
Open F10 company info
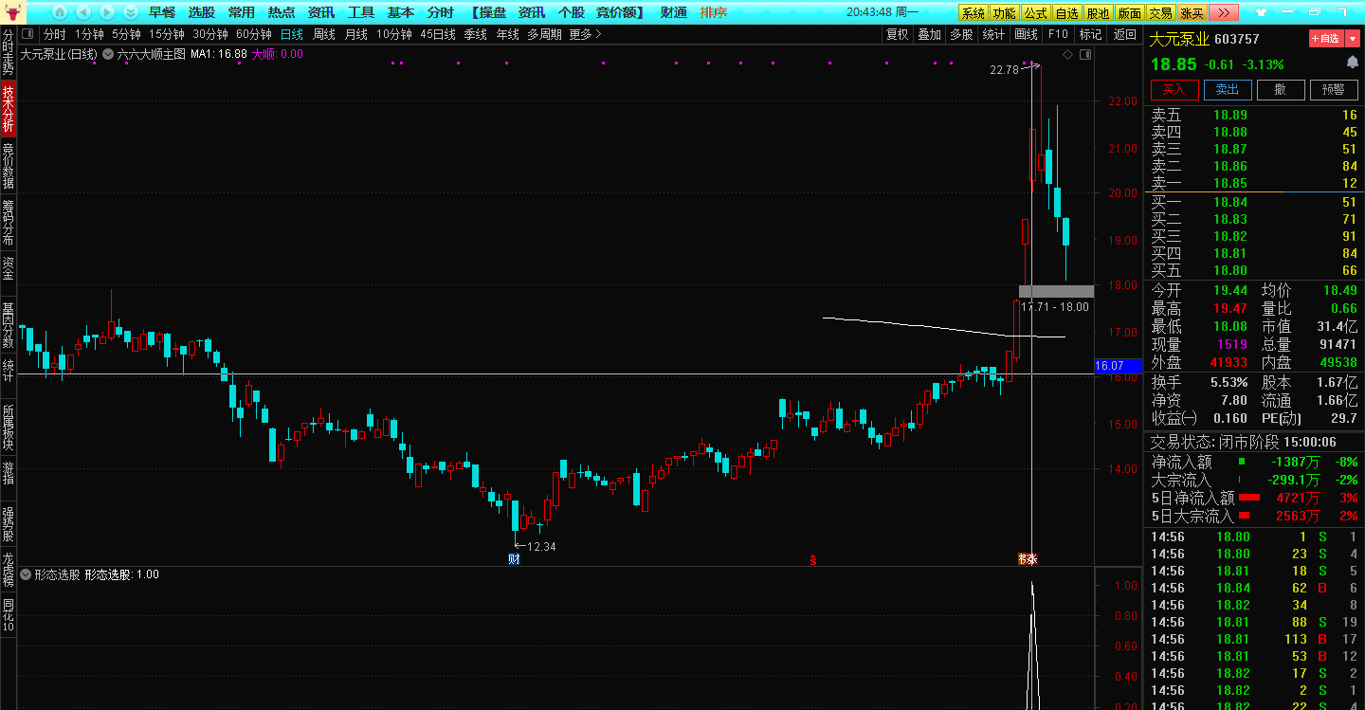pos(1058,34)
